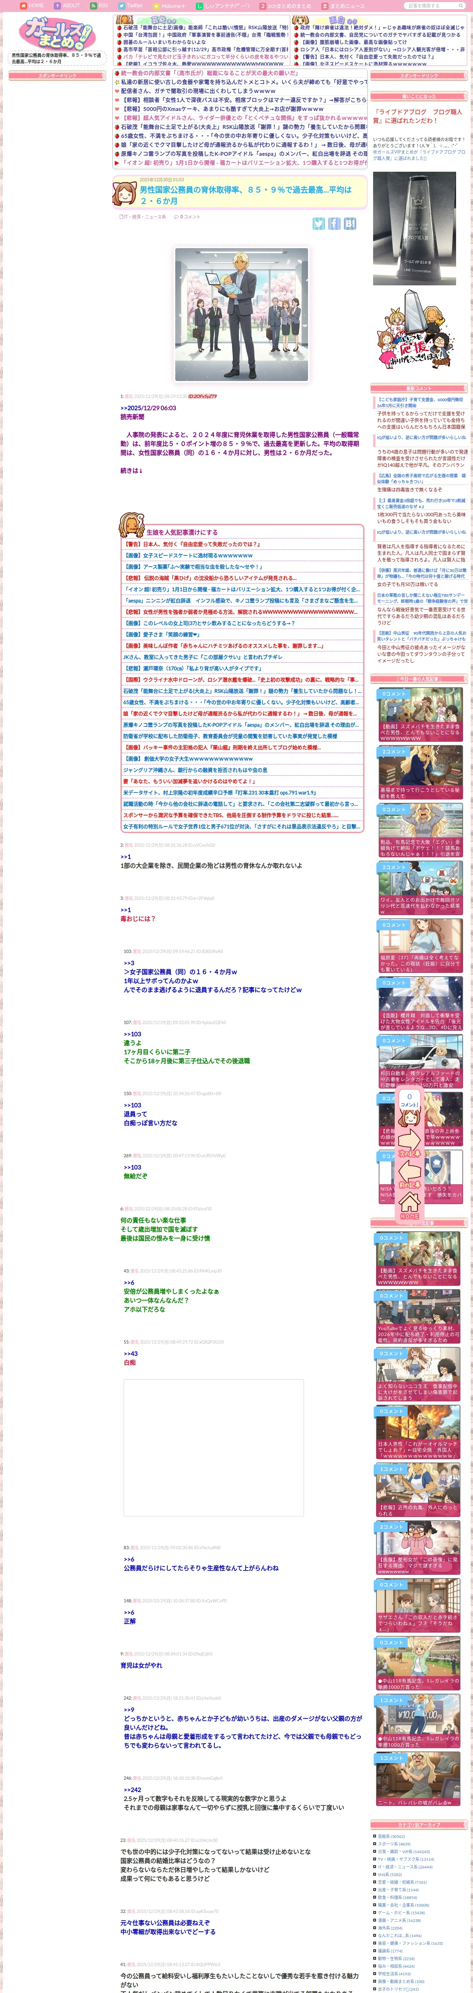
Task: Click the floating HOME house icon
Action: tap(410, 1205)
